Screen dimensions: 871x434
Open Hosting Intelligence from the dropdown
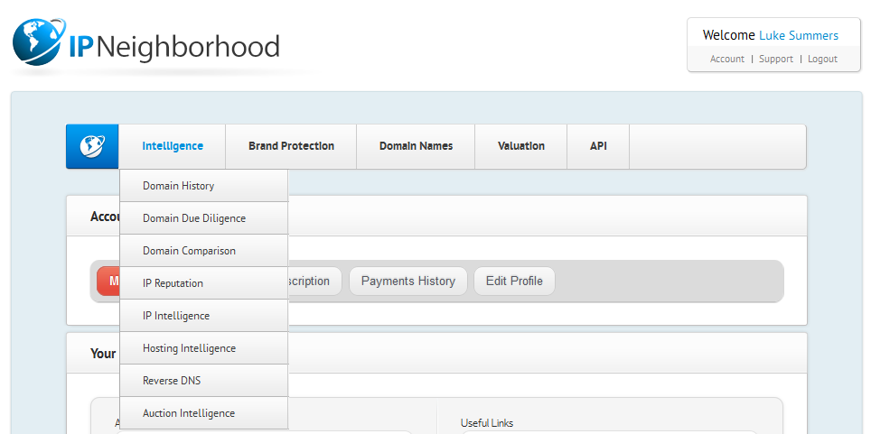[x=189, y=348]
